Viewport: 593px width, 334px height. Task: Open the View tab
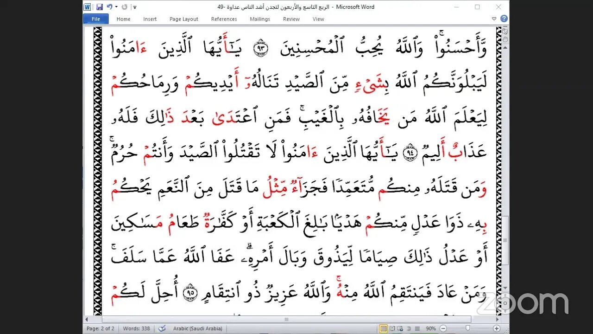tap(318, 19)
